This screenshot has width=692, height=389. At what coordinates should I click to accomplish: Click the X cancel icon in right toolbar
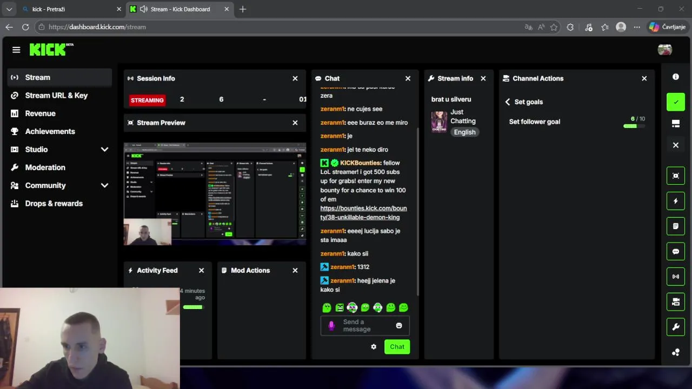[676, 145]
